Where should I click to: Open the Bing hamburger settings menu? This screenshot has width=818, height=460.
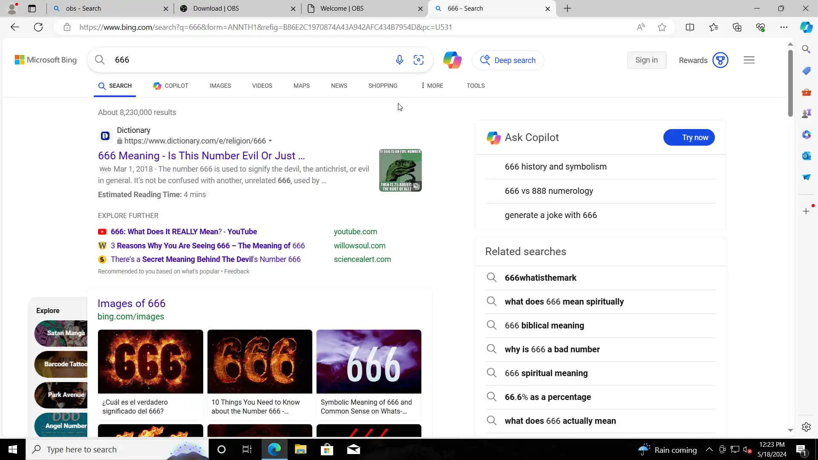tap(749, 60)
